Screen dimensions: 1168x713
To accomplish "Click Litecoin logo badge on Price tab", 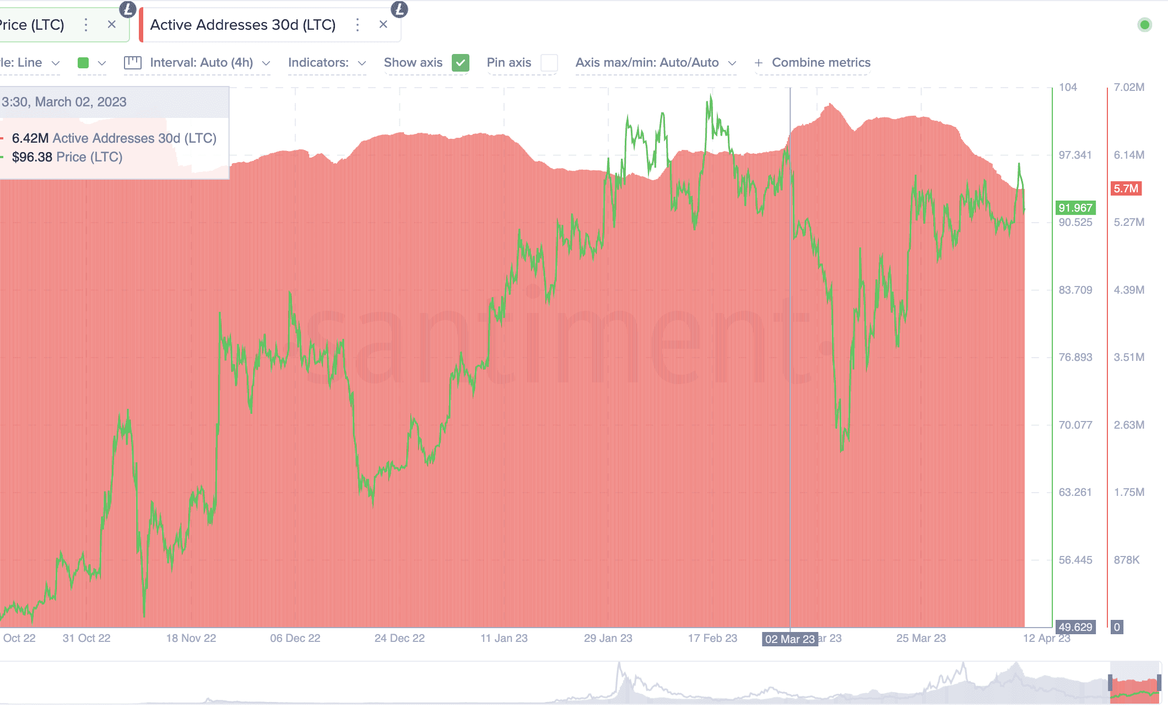I will (x=128, y=9).
